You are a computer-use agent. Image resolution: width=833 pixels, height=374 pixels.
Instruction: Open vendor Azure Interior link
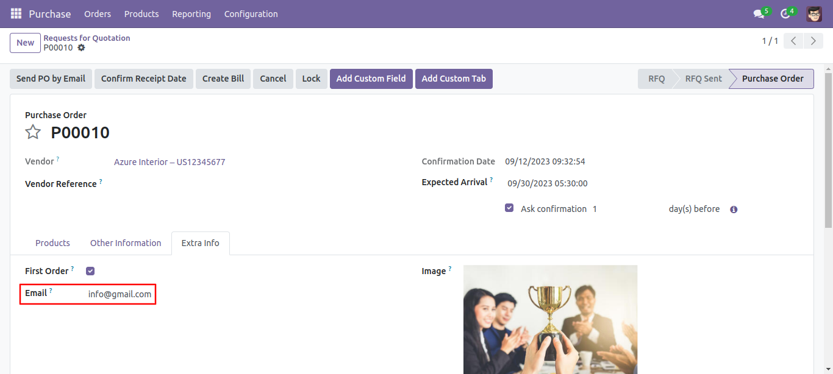pos(170,162)
